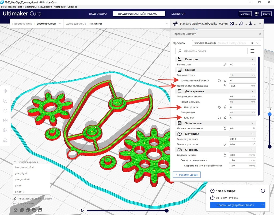Select the Scale tool in left toolbar
274x215 pixels.
tap(5, 101)
